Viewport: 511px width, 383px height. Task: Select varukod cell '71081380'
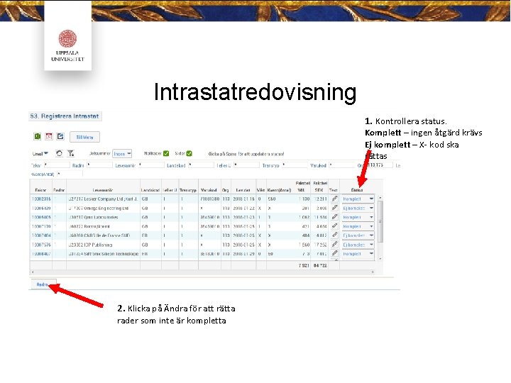[x=209, y=199]
